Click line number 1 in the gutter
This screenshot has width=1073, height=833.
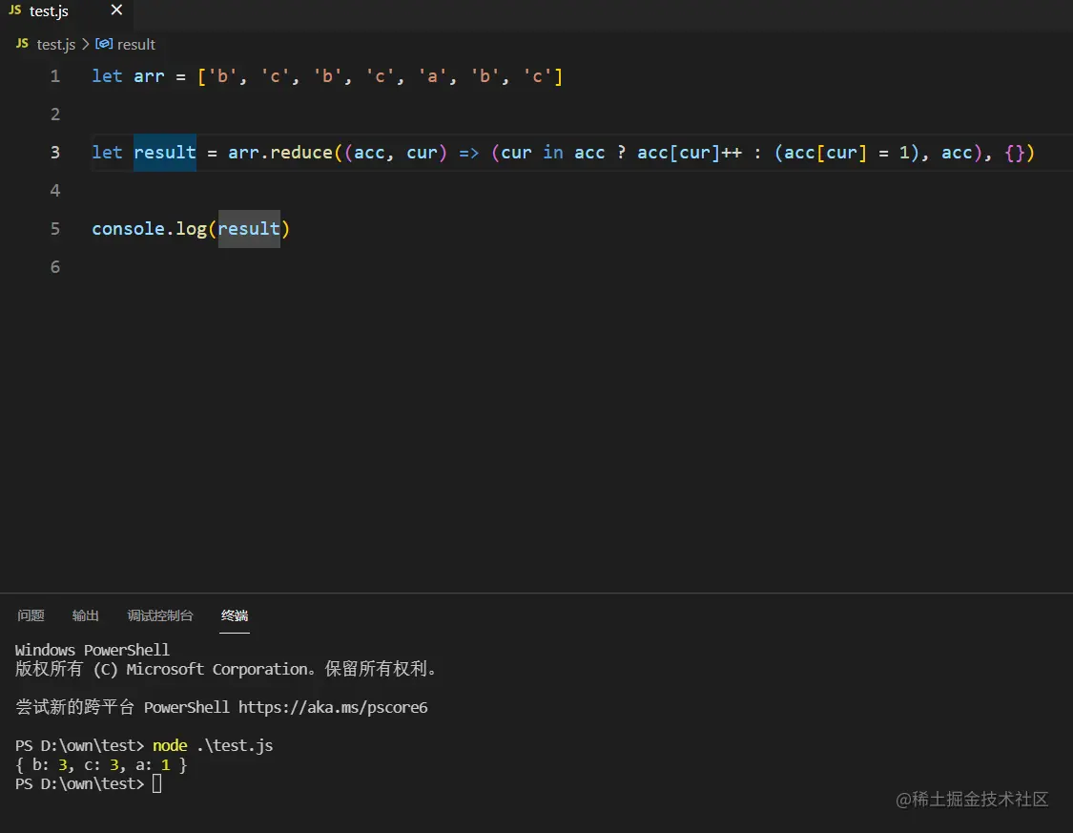click(54, 75)
